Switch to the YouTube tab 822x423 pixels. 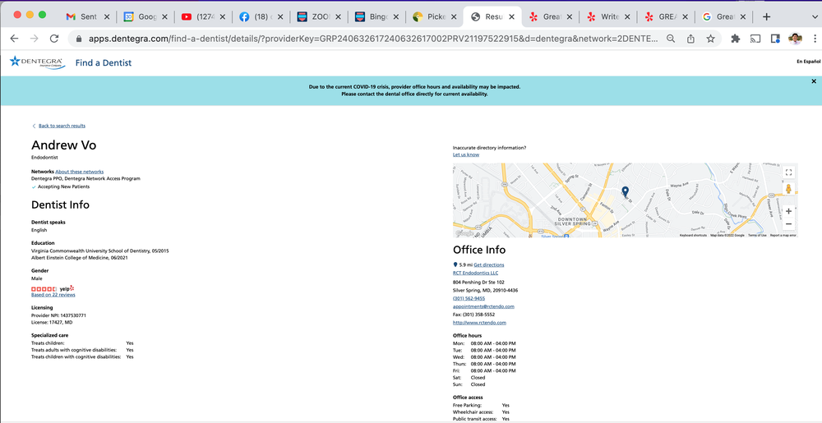click(x=203, y=16)
